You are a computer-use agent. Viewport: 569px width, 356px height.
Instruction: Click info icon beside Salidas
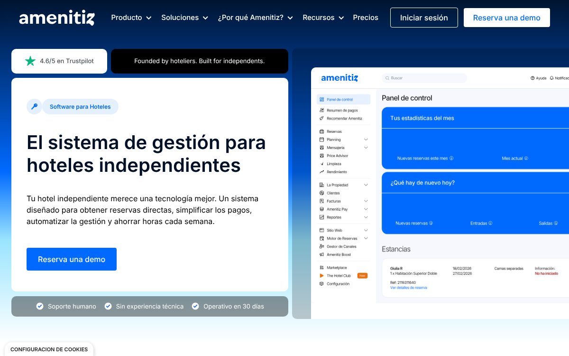click(557, 223)
